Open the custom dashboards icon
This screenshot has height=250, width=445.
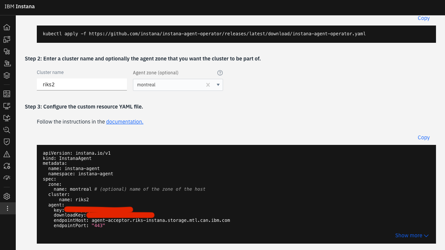pos(7,93)
